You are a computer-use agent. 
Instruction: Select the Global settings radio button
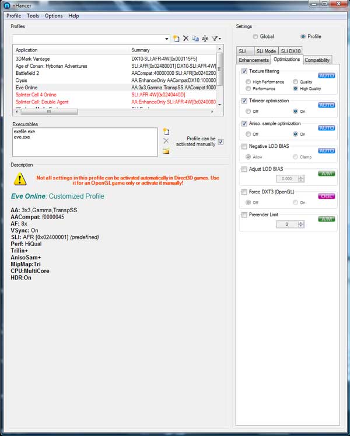click(x=255, y=36)
